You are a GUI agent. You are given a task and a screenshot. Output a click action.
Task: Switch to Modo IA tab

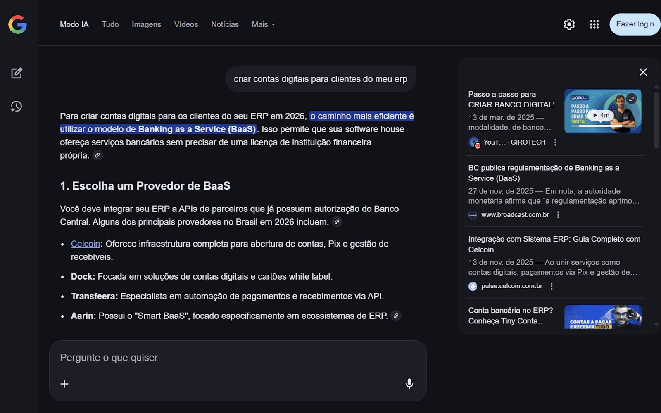[x=74, y=24]
